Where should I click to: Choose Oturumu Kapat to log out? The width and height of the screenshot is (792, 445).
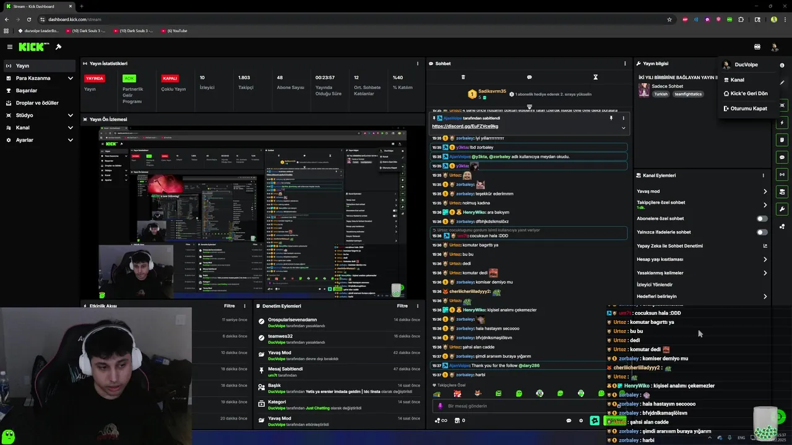(747, 109)
